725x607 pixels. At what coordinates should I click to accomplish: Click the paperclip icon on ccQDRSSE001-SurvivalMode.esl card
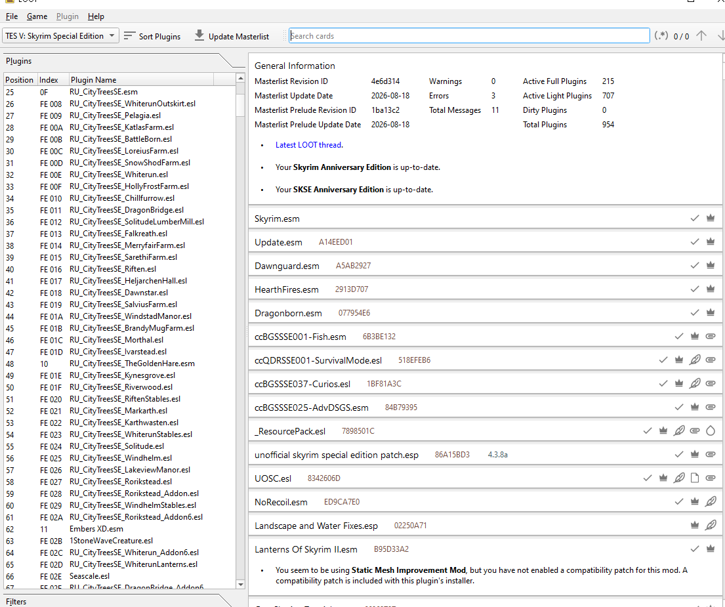710,360
